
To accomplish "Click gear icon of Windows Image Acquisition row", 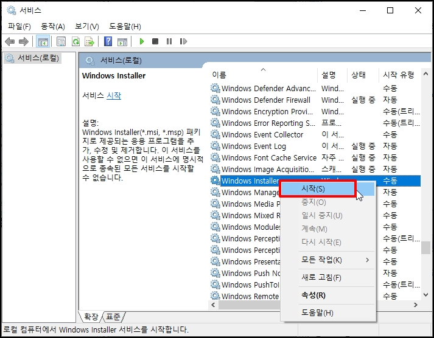I will point(215,169).
